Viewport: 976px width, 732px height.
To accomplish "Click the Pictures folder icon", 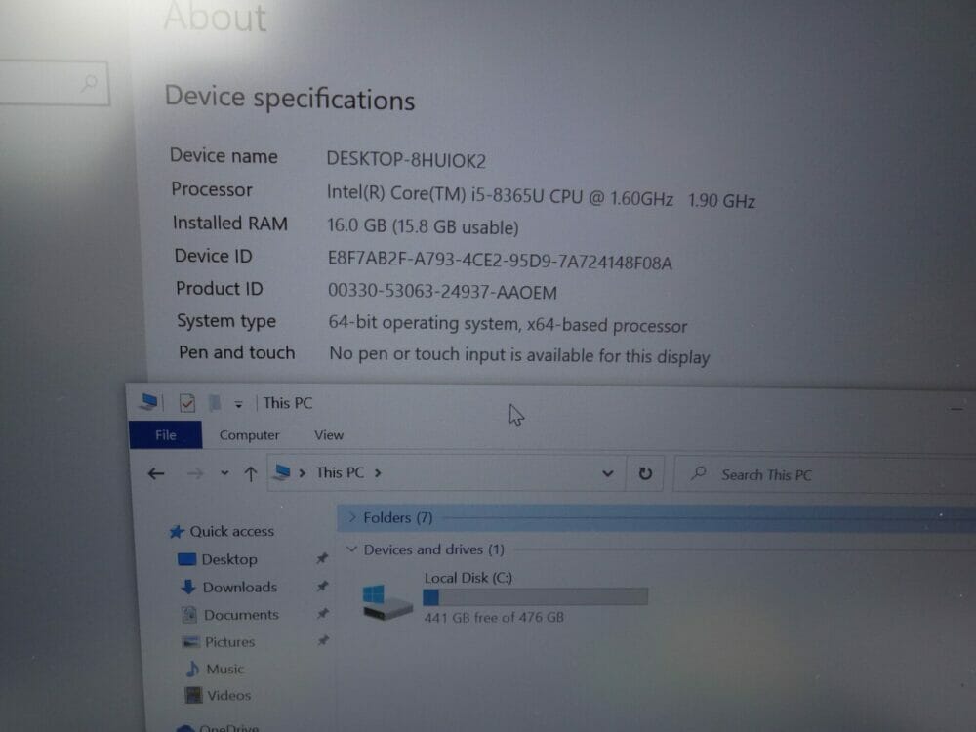I will tap(190, 642).
